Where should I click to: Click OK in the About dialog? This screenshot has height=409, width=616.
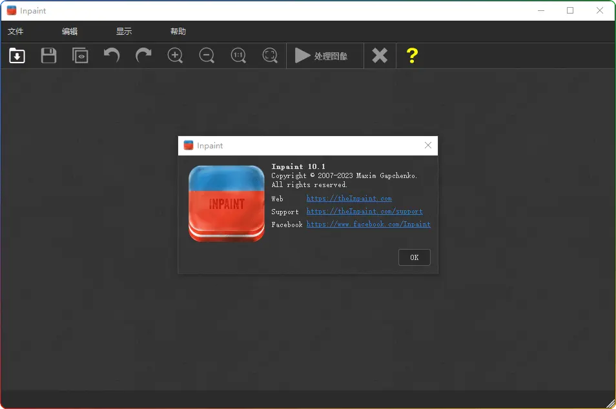(414, 257)
